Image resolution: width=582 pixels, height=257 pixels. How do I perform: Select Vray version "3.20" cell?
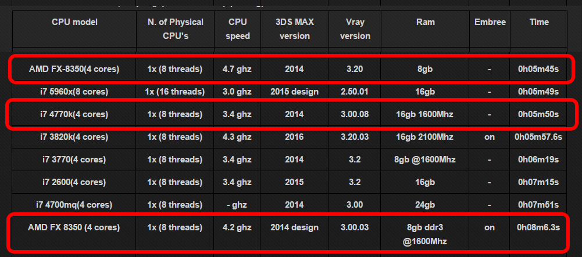(355, 69)
